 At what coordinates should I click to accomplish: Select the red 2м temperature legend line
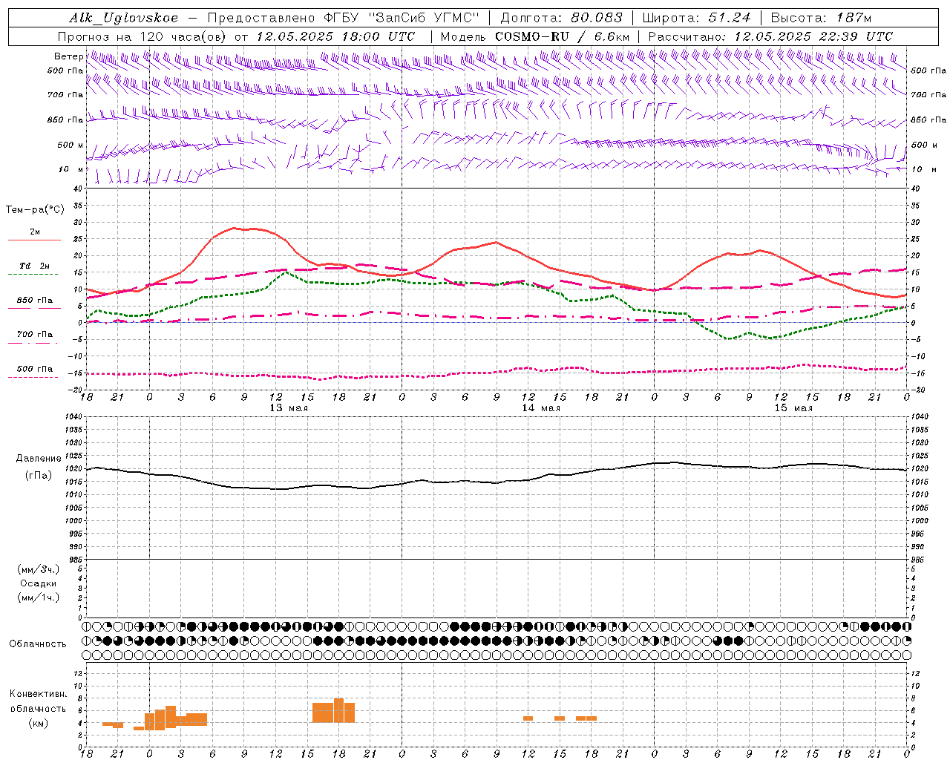(34, 240)
